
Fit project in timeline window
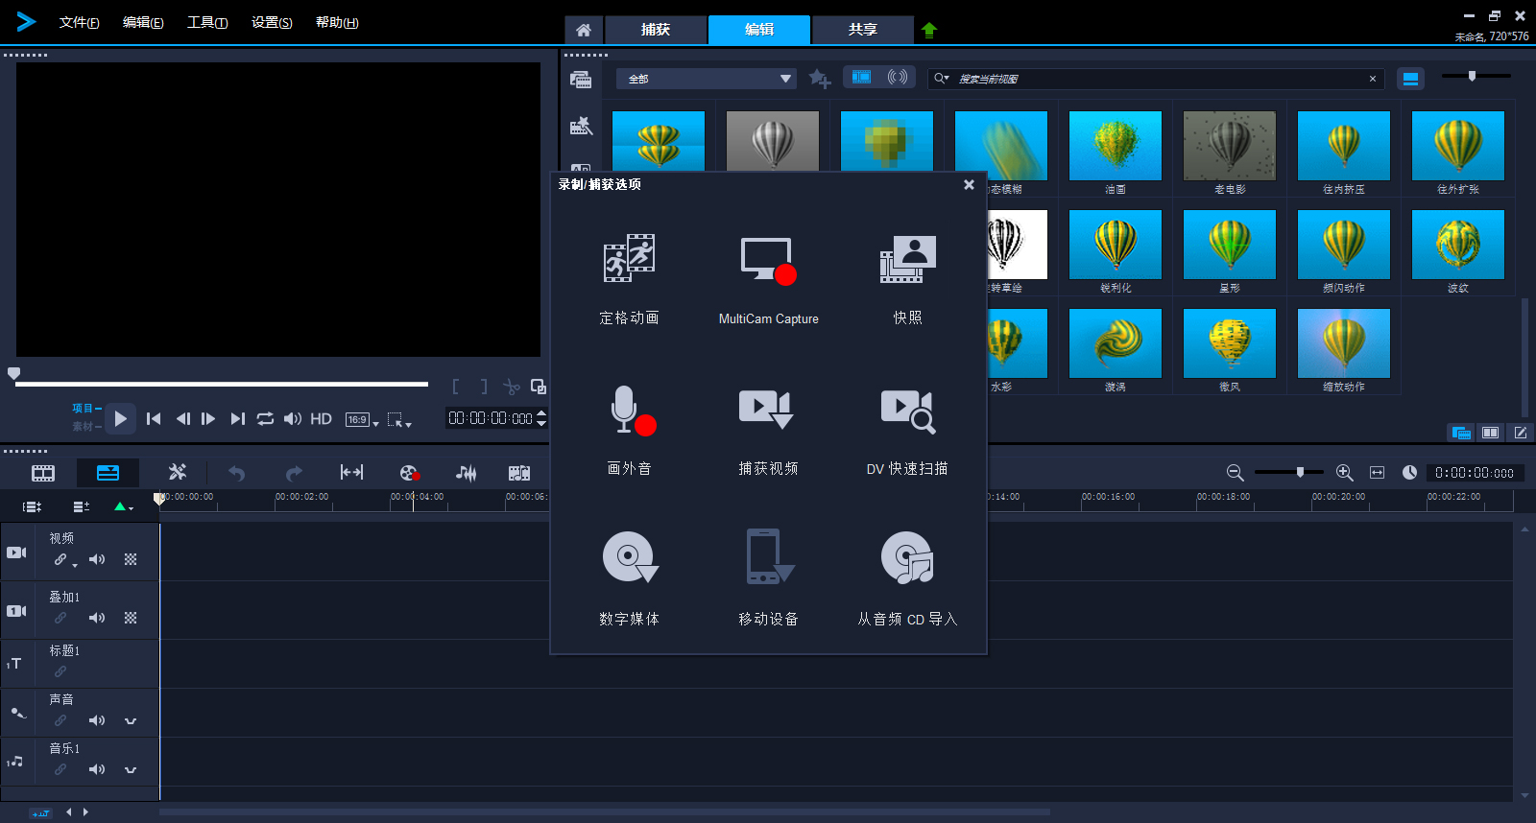(1377, 473)
